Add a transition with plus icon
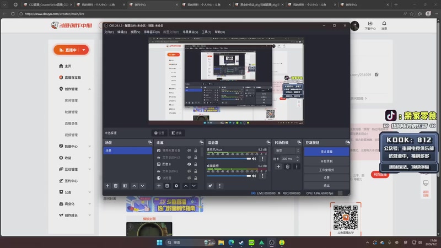This screenshot has width=441, height=248. pyautogui.click(x=278, y=166)
